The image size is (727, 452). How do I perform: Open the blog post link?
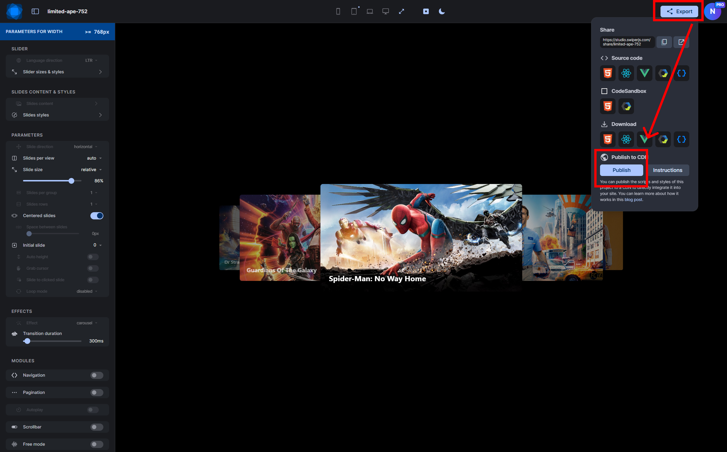tap(633, 200)
